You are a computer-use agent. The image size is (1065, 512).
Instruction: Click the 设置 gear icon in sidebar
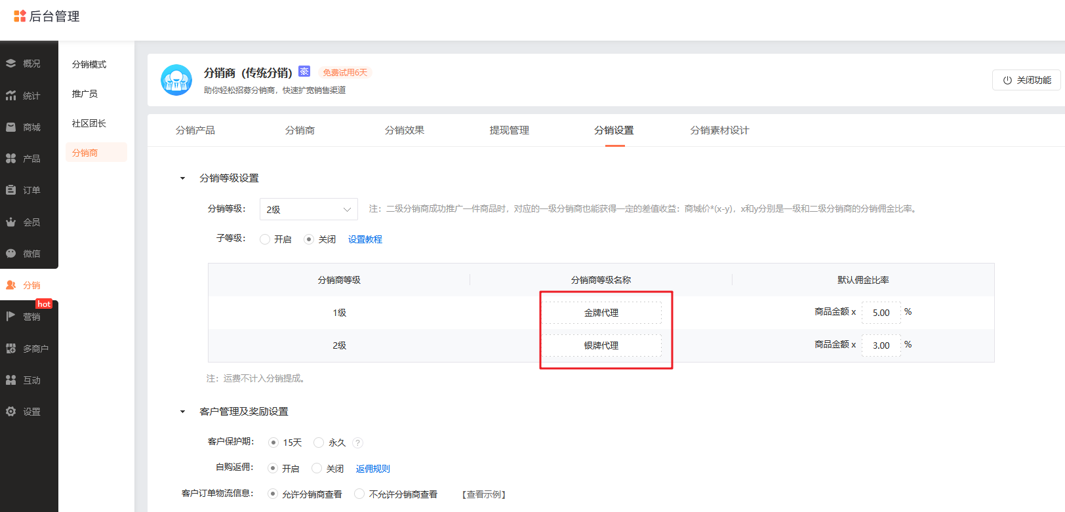[11, 412]
